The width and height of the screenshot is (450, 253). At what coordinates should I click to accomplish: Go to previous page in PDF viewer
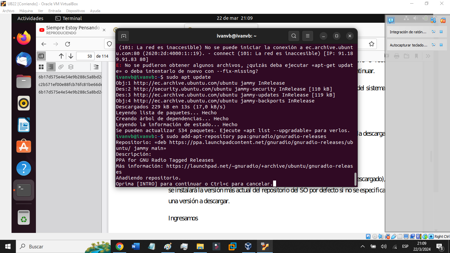61,56
